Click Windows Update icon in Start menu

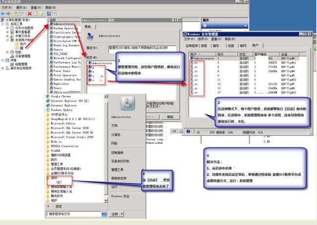point(48,110)
